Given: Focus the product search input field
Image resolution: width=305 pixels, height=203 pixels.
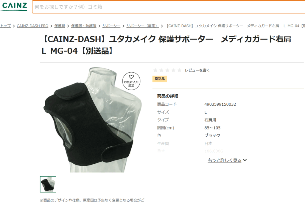Looking at the screenshot, I should [x=169, y=7].
